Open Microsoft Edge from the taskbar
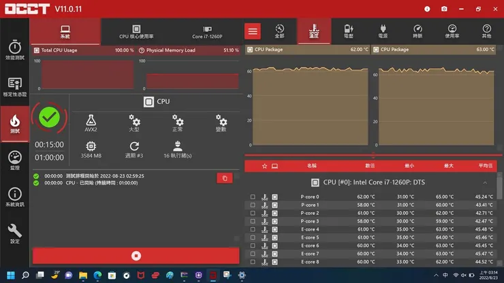Image resolution: width=504 pixels, height=283 pixels. coord(97,276)
